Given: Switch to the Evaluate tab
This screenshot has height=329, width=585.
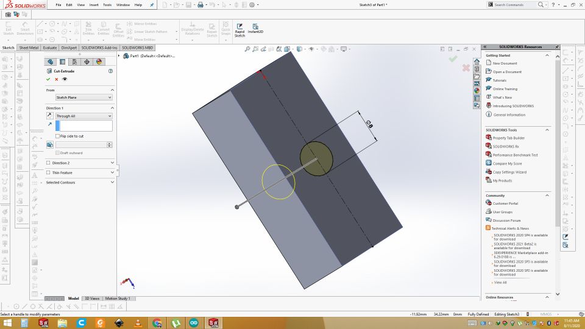Looking at the screenshot, I should [x=49, y=48].
